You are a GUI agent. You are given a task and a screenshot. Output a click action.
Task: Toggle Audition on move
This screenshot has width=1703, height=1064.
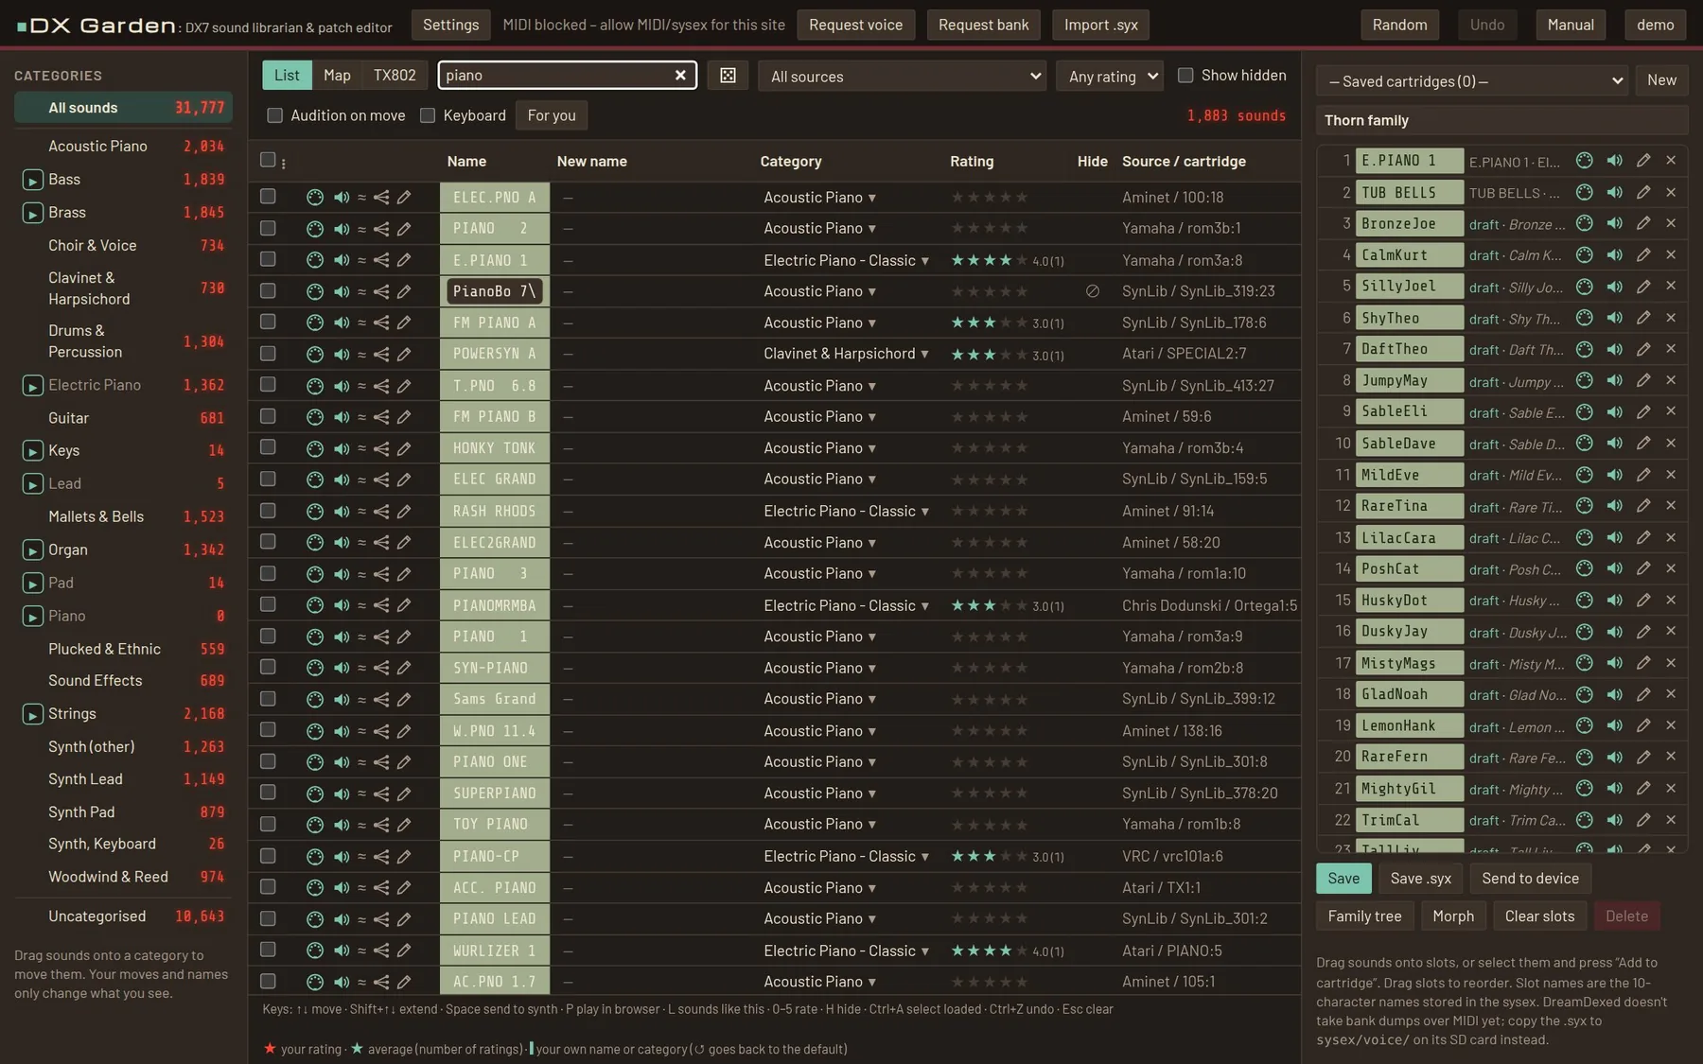[275, 115]
